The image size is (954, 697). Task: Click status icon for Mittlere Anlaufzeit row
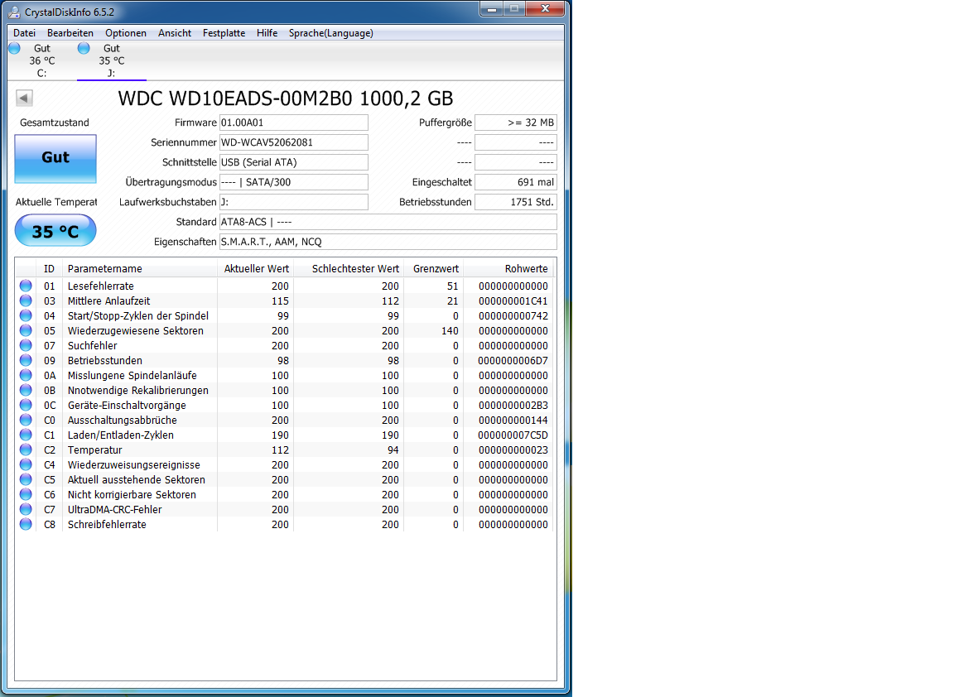[26, 300]
